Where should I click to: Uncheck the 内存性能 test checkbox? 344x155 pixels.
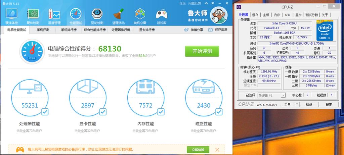[161, 112]
